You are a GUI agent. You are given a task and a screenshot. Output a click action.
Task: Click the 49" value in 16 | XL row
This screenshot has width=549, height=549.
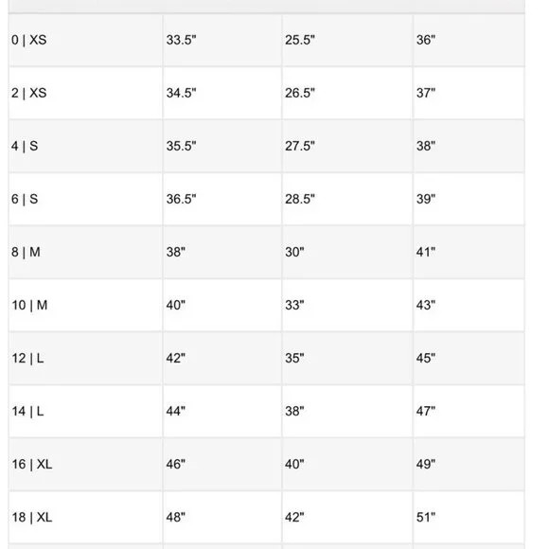coord(426,464)
